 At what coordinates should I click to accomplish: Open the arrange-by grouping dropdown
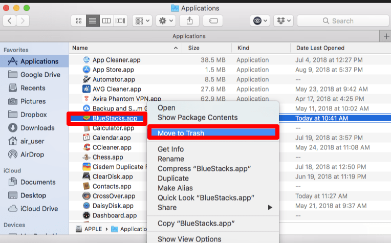[142, 20]
